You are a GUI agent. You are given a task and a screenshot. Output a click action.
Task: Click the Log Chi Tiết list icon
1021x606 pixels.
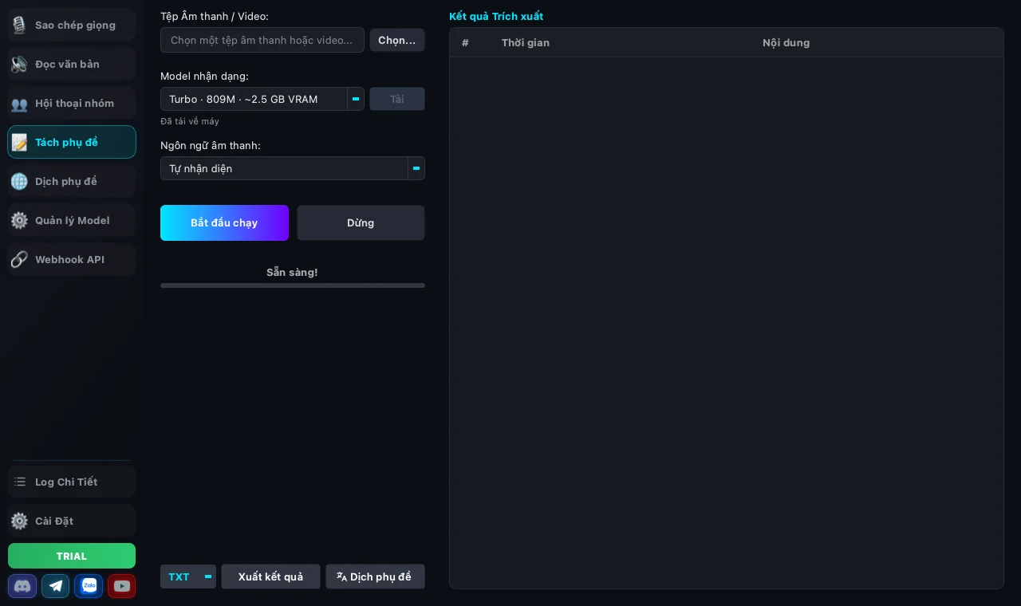20,482
